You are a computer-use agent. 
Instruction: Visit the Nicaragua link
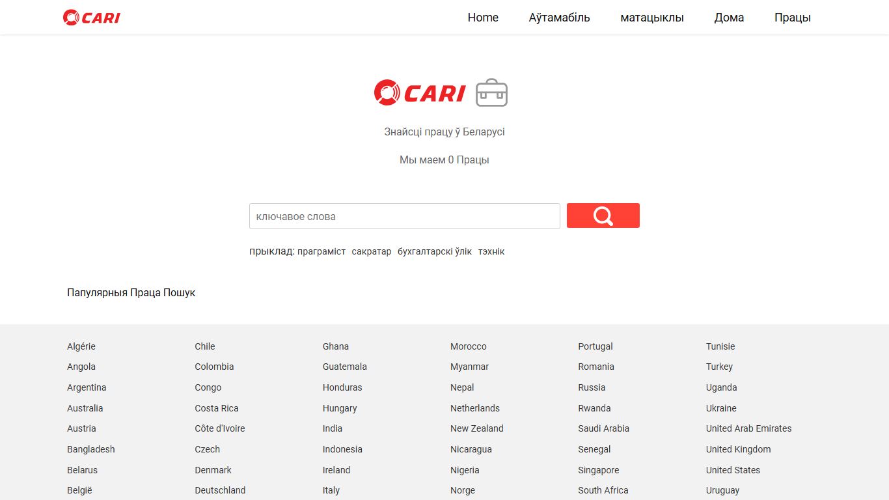click(471, 449)
